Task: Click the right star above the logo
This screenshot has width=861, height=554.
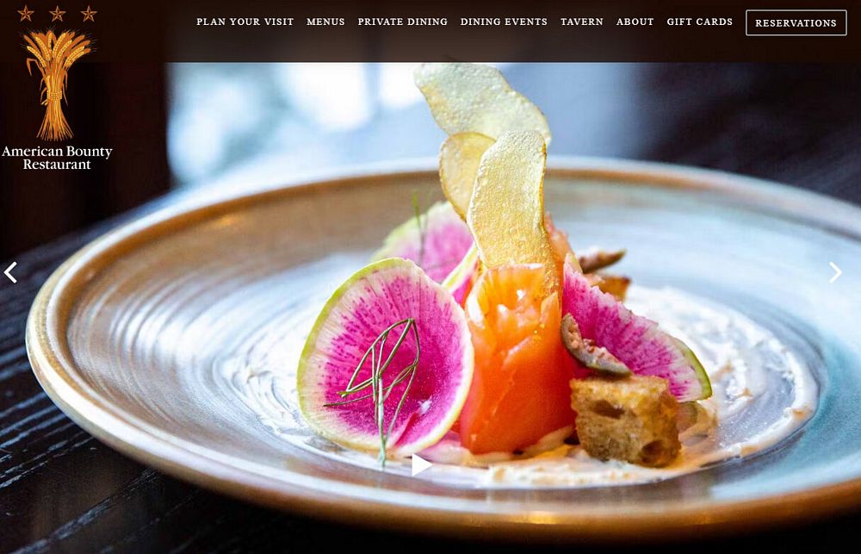Action: (89, 13)
